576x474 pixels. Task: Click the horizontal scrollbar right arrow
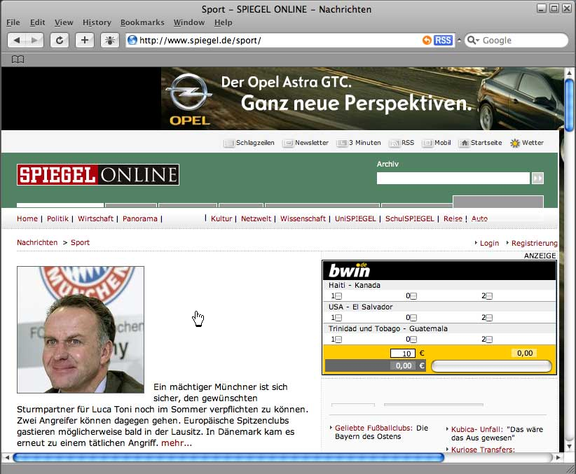click(x=558, y=457)
